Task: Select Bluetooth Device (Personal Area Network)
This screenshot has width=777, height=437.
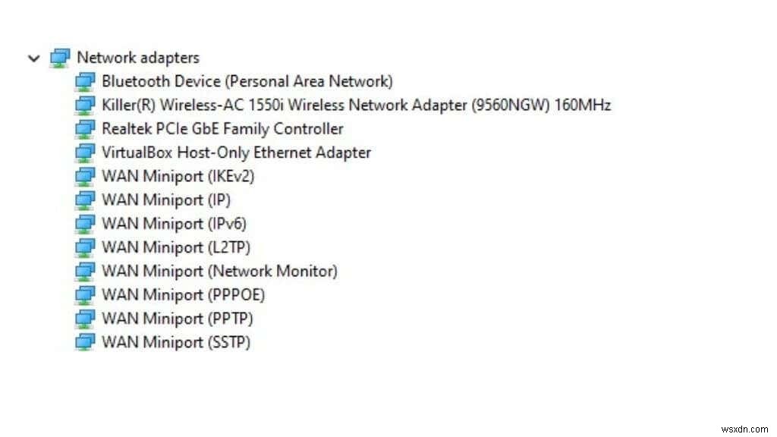Action: [247, 81]
